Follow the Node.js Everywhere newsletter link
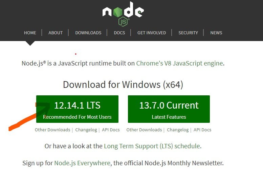The height and width of the screenshot is (171, 263). coord(82,163)
